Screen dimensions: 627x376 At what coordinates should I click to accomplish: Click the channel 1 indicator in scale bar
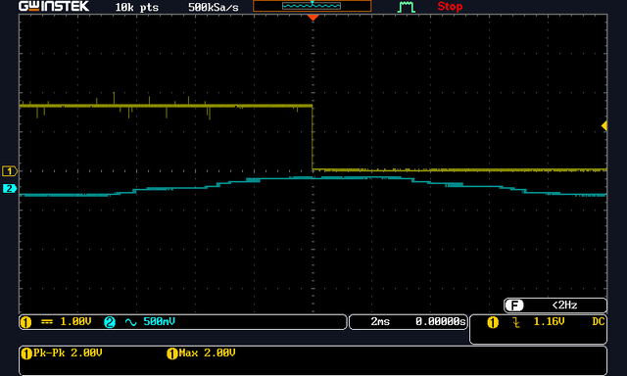26,322
